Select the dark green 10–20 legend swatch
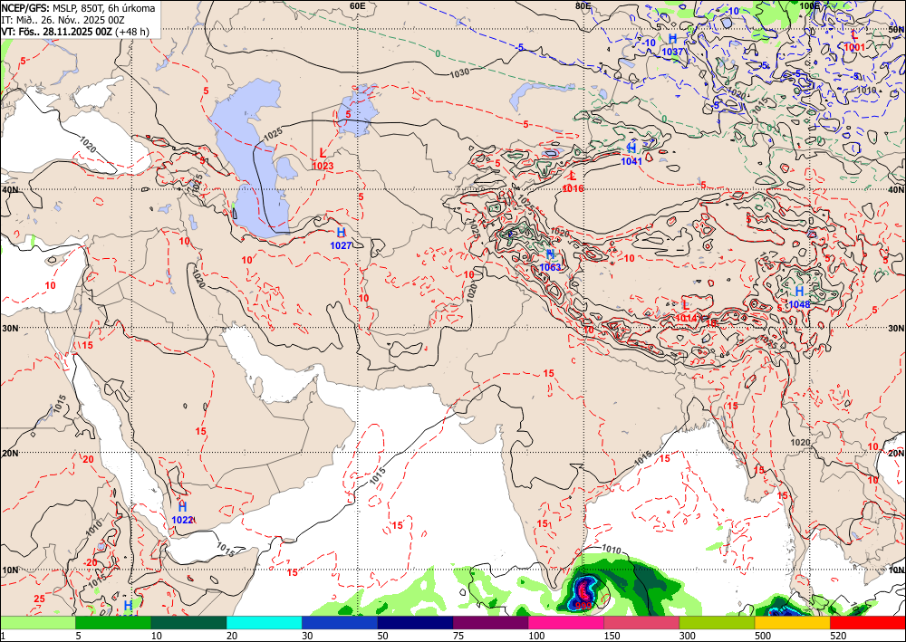 (x=188, y=623)
